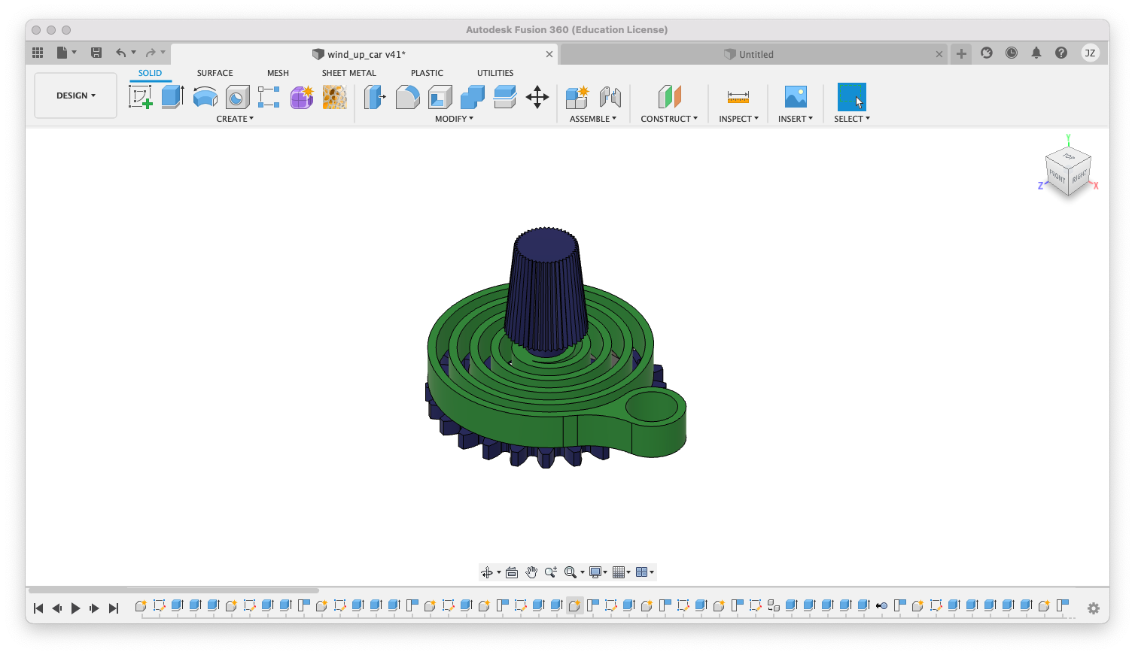The image size is (1135, 655).
Task: Jump to the timeline end
Action: pos(114,608)
